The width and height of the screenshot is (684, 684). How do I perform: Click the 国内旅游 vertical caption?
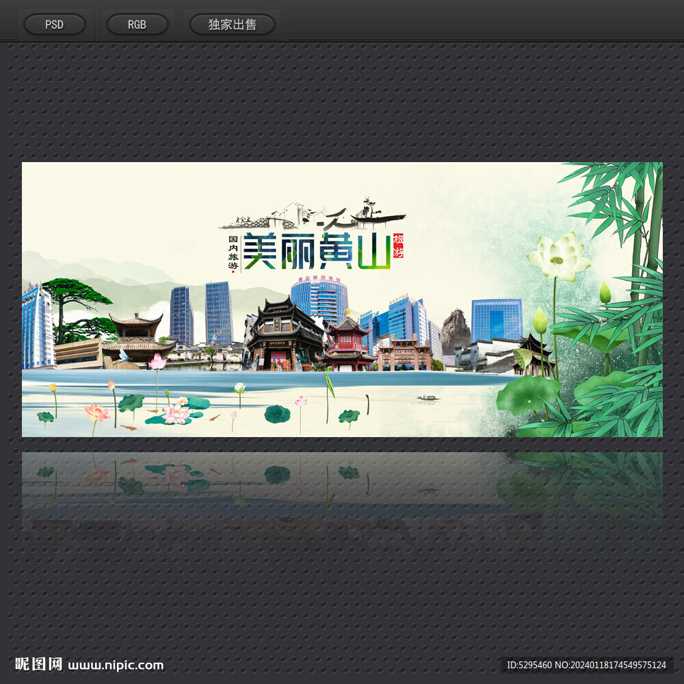[233, 252]
